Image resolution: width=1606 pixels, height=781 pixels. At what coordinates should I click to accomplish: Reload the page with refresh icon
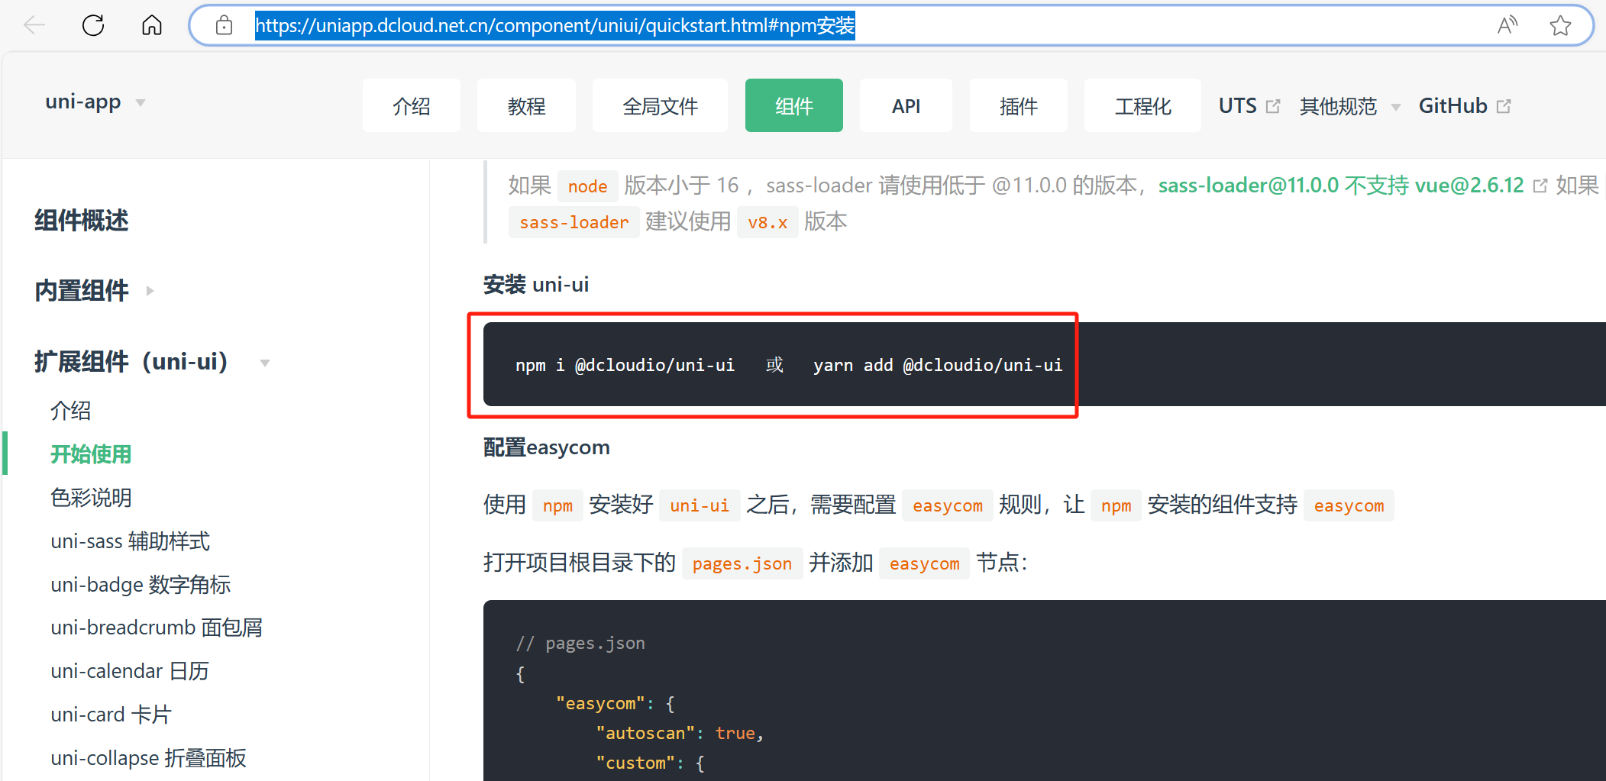pyautogui.click(x=93, y=25)
